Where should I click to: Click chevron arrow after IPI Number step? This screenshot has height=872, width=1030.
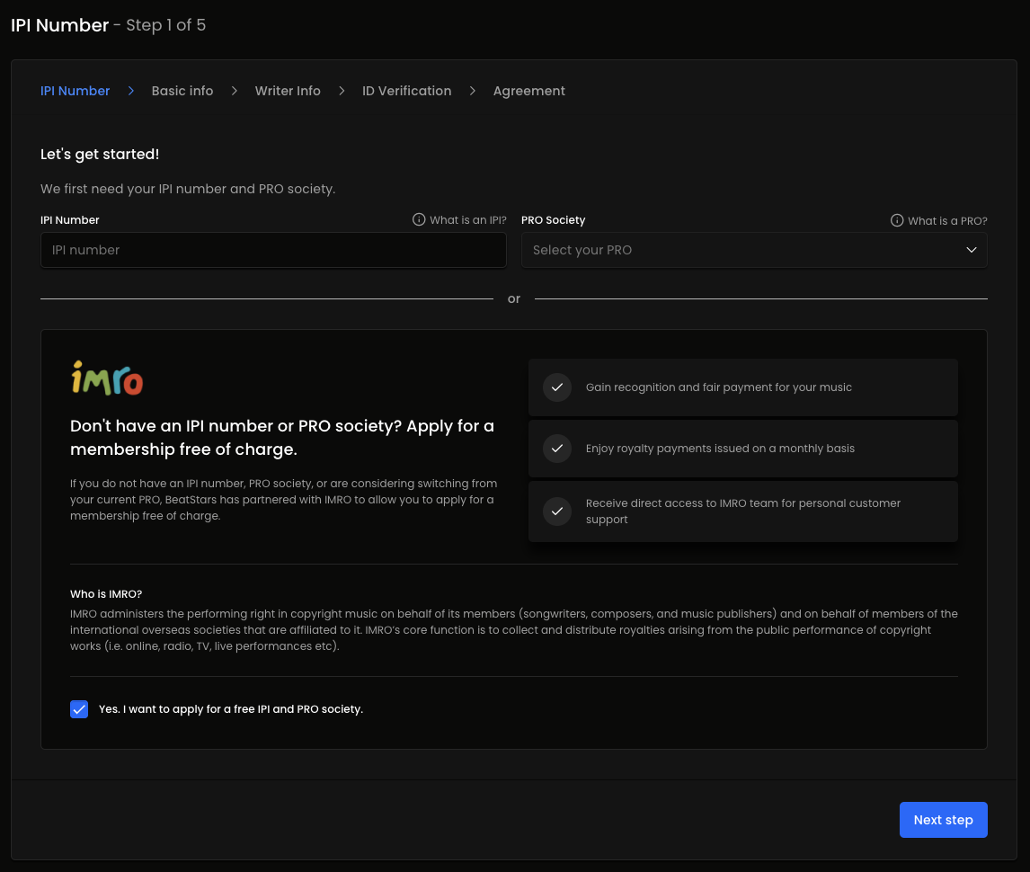click(131, 91)
